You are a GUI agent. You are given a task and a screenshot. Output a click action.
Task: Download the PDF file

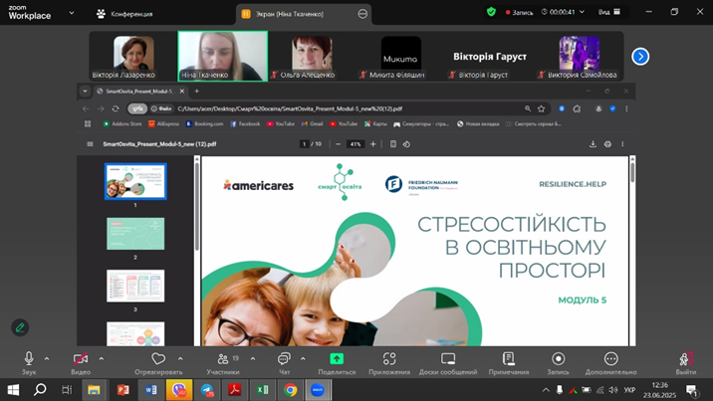click(593, 144)
